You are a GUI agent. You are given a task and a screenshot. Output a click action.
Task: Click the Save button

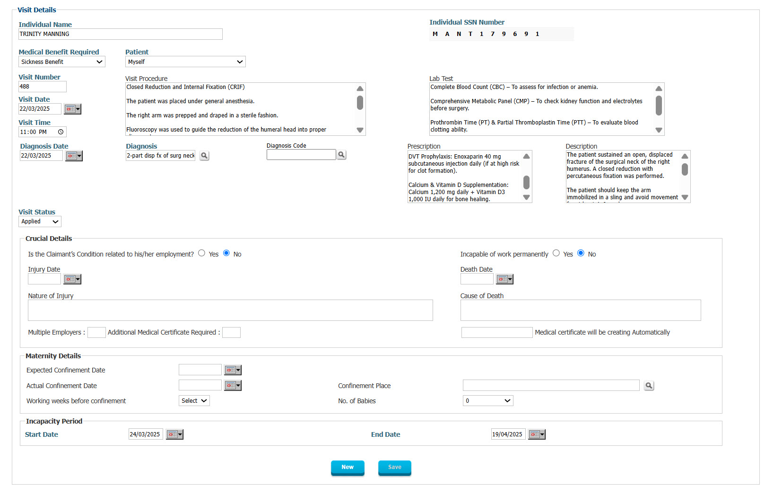click(395, 468)
